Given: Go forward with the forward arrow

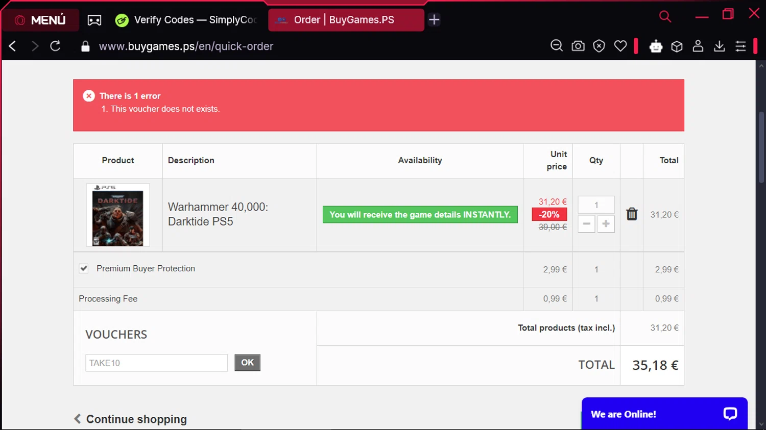Looking at the screenshot, I should (34, 46).
